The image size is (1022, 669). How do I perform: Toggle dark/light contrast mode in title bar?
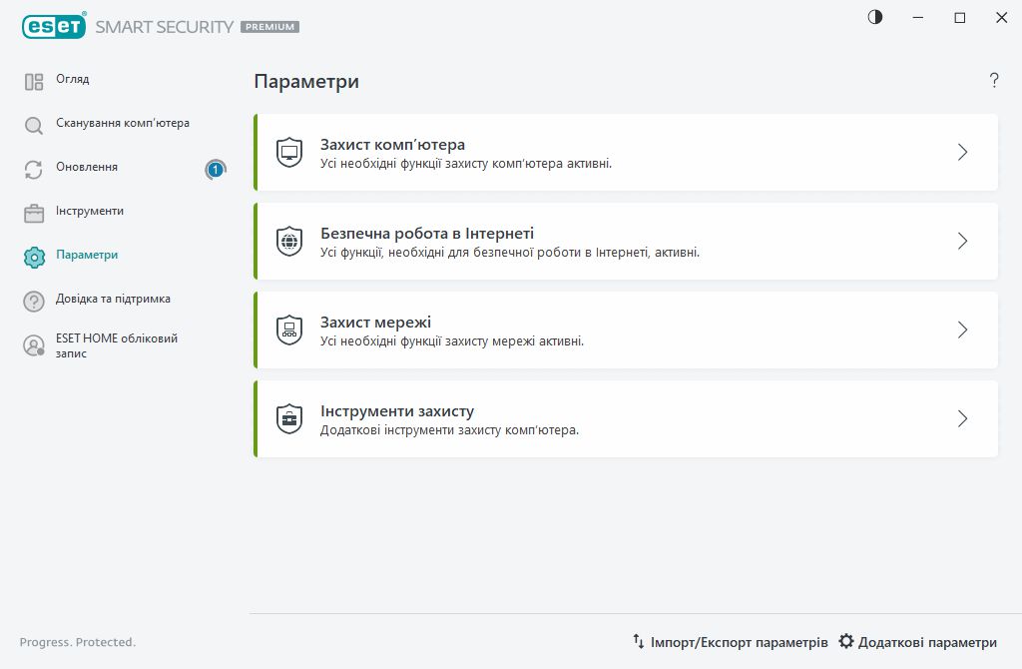click(875, 18)
